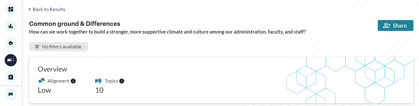Image resolution: width=419 pixels, height=106 pixels.
Task: Click the filter sliders icon
Action: pyautogui.click(x=37, y=47)
